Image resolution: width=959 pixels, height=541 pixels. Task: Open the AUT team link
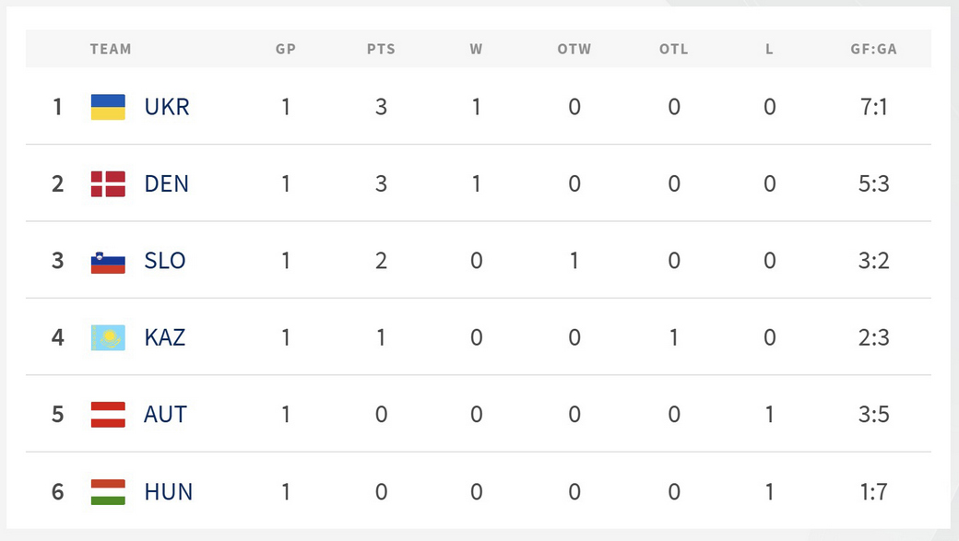pos(165,415)
